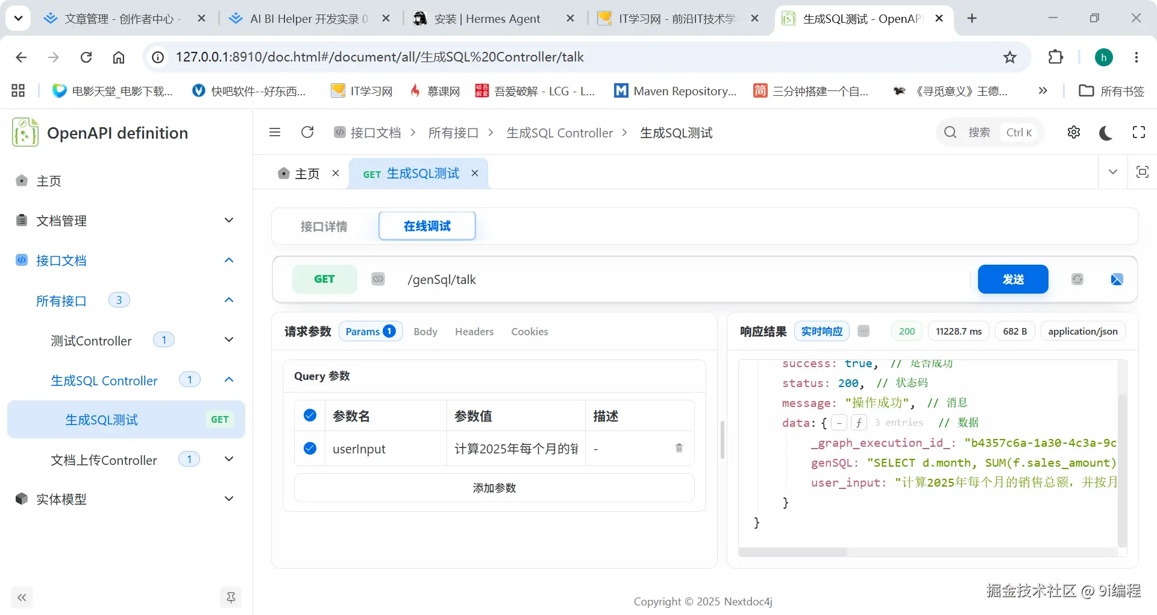Select the 主页 sidebar item
The height and width of the screenshot is (615, 1157).
coord(126,180)
